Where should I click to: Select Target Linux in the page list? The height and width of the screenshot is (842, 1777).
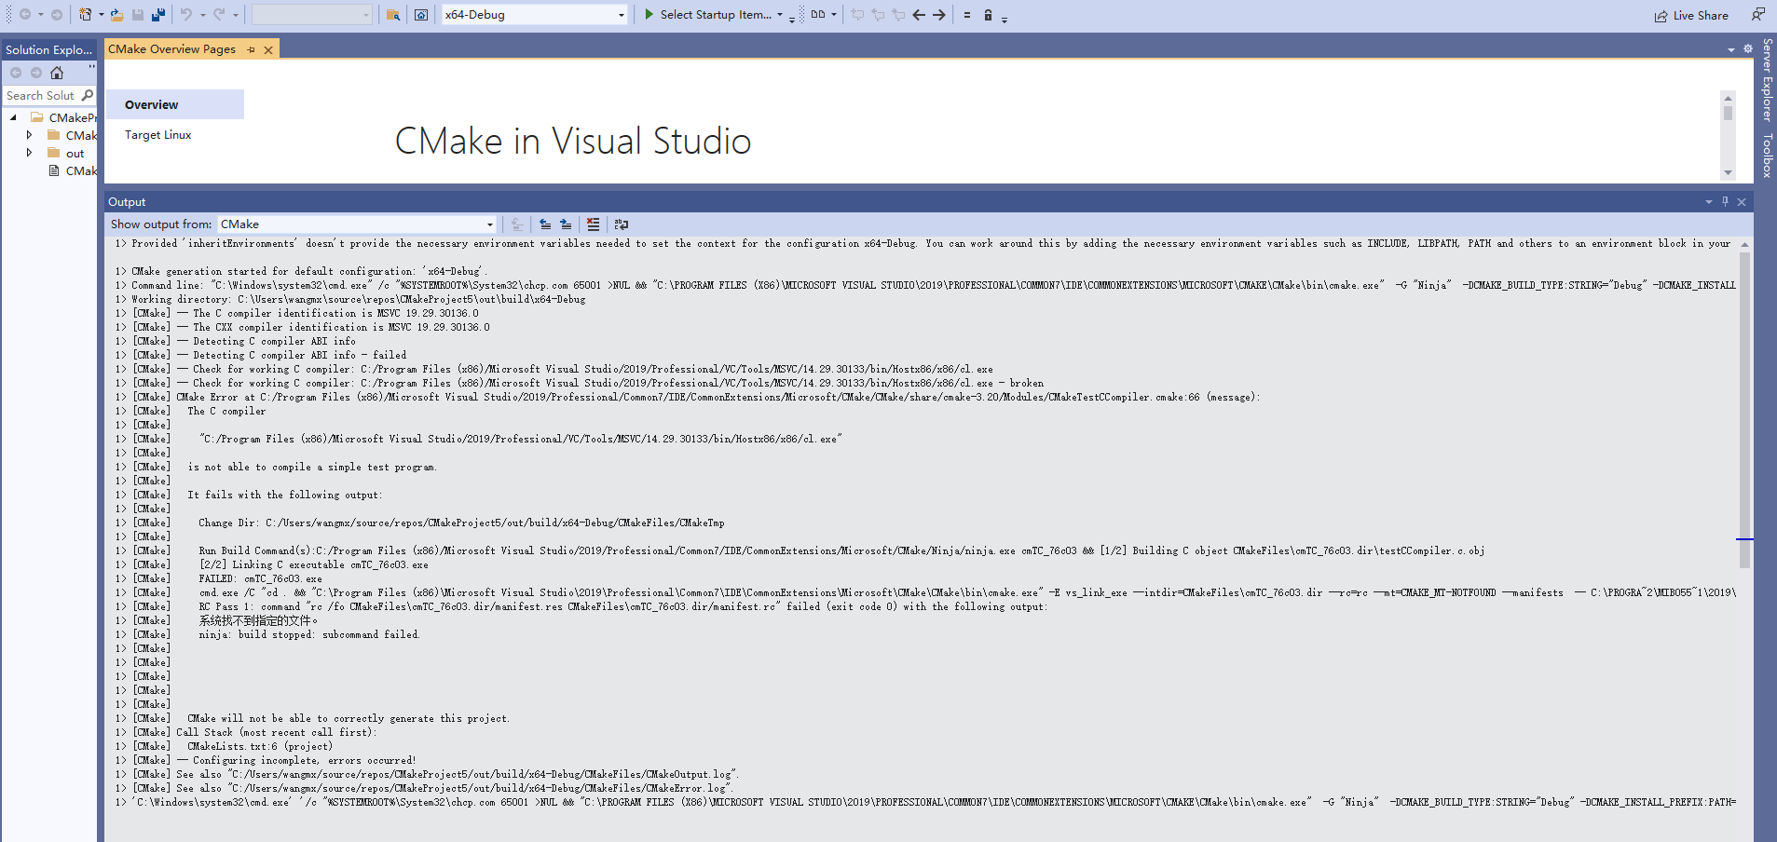[x=157, y=135]
